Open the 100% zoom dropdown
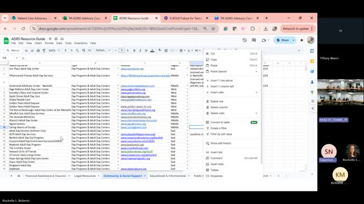 (x=54, y=50)
